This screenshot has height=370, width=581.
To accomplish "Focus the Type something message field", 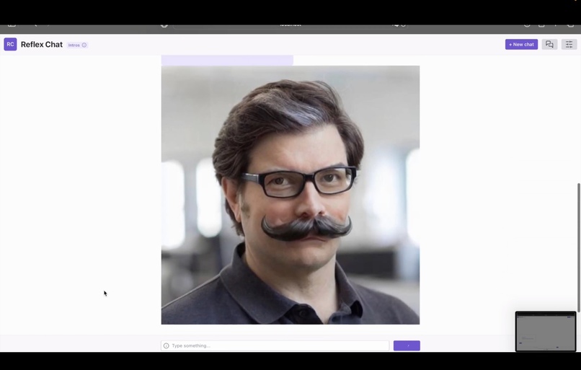I will pyautogui.click(x=275, y=345).
